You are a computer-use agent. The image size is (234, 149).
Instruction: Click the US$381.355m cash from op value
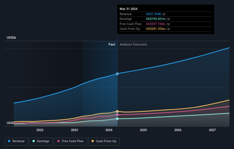click(156, 29)
